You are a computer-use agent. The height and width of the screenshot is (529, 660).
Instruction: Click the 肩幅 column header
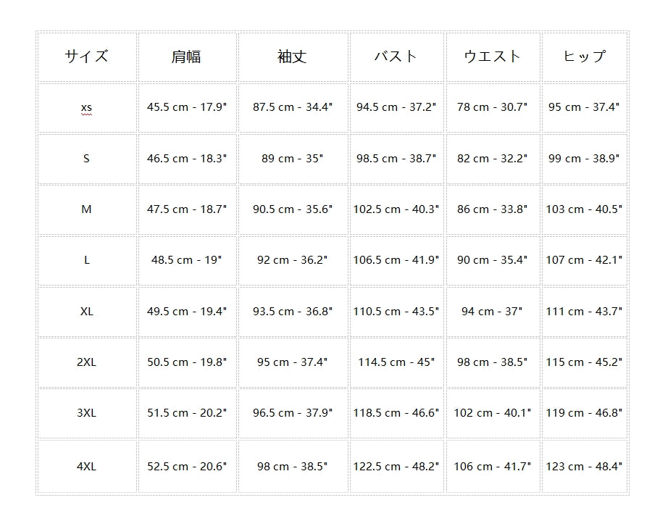[x=187, y=57]
